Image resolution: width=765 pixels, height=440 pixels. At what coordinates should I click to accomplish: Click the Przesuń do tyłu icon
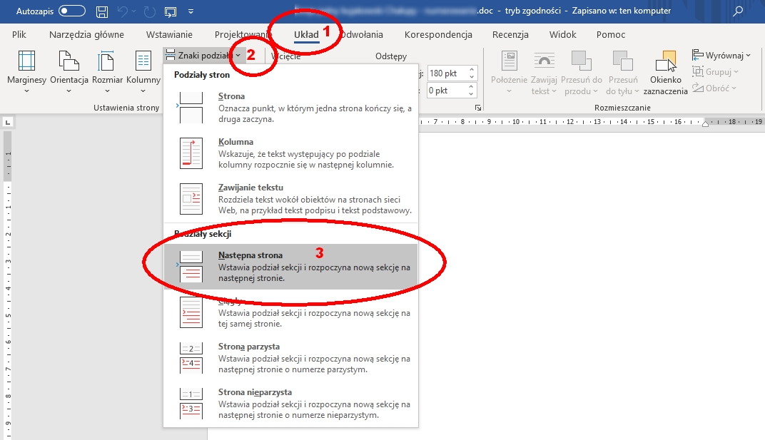point(622,61)
